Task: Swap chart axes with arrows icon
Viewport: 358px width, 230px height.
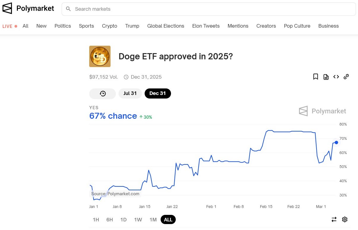Action: coord(334,220)
